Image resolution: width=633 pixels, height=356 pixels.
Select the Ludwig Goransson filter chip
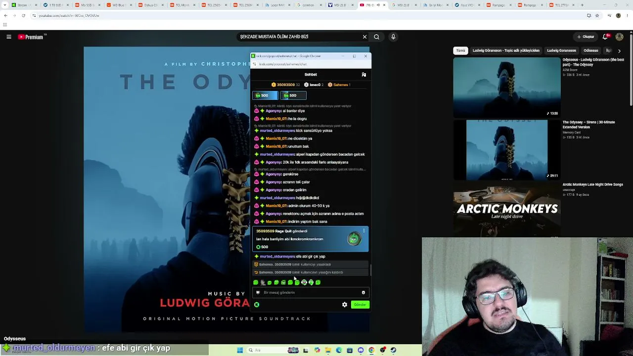click(561, 50)
